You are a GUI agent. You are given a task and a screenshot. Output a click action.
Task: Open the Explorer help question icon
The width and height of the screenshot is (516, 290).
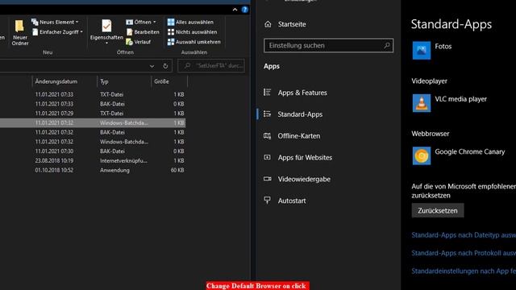tap(244, 10)
